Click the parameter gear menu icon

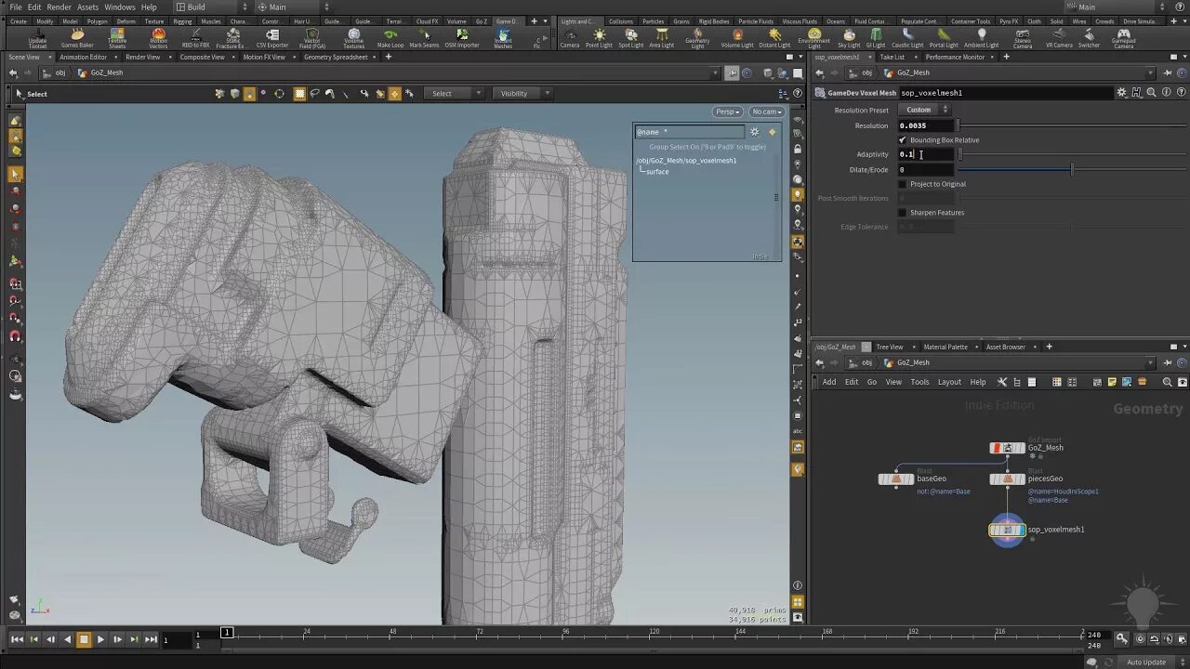[x=1122, y=93]
